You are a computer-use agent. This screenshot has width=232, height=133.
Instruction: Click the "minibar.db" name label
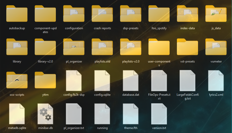pyautogui.click(x=46, y=128)
